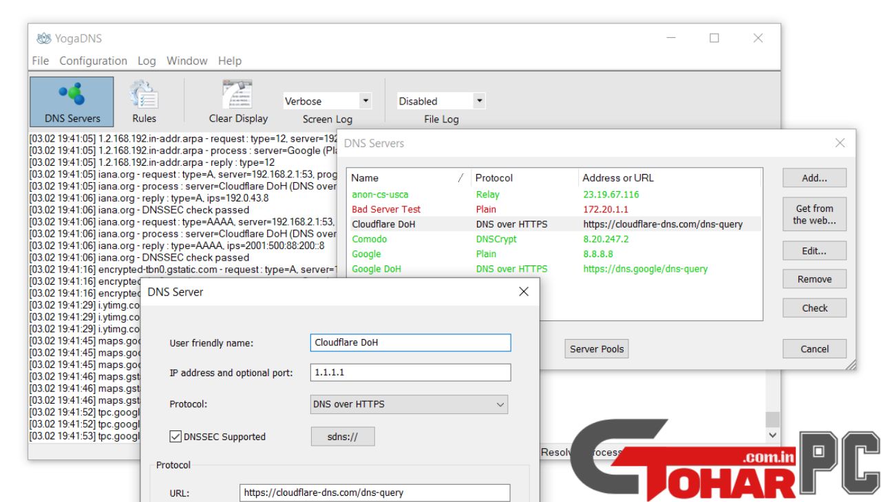Click the Remove button
Screen dimensions: 881x502
click(814, 279)
